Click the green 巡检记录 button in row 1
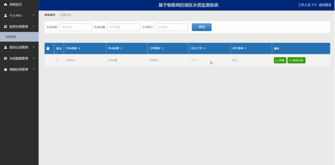The image size is (335, 165). tap(297, 61)
